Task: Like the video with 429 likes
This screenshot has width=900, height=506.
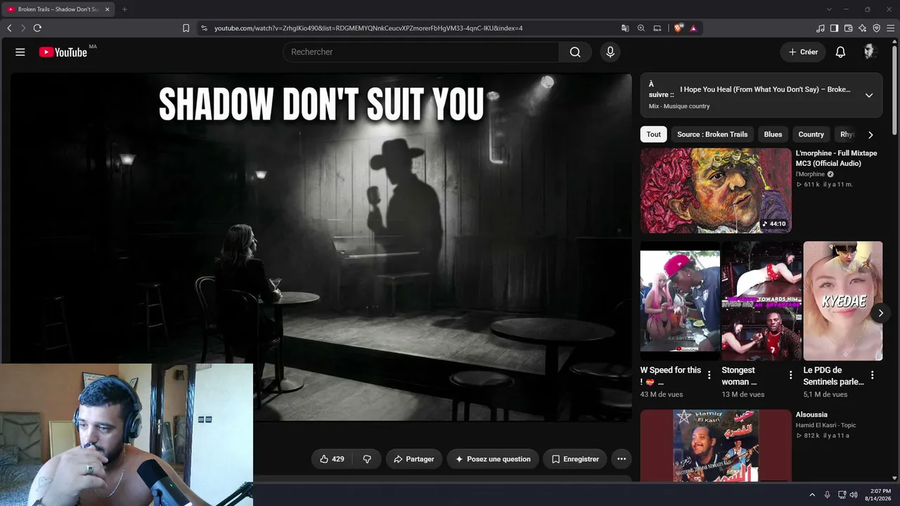Action: click(x=332, y=459)
